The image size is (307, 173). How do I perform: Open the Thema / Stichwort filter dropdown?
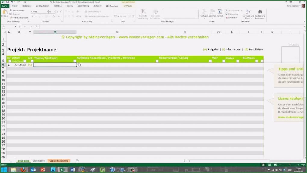75,61
